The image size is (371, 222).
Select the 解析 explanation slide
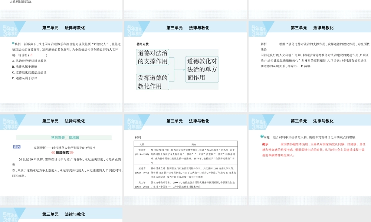pos(310,66)
